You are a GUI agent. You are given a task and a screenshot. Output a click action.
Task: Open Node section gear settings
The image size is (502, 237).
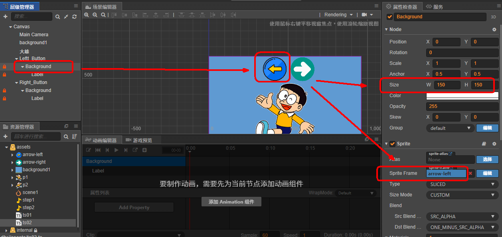494,29
